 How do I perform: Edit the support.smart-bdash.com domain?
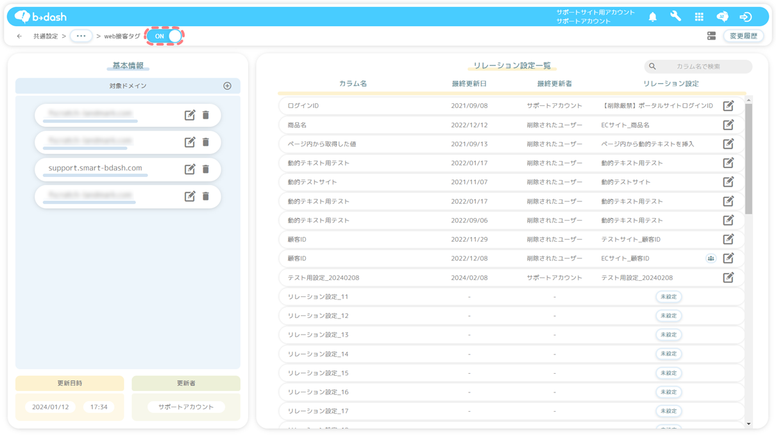(x=190, y=169)
